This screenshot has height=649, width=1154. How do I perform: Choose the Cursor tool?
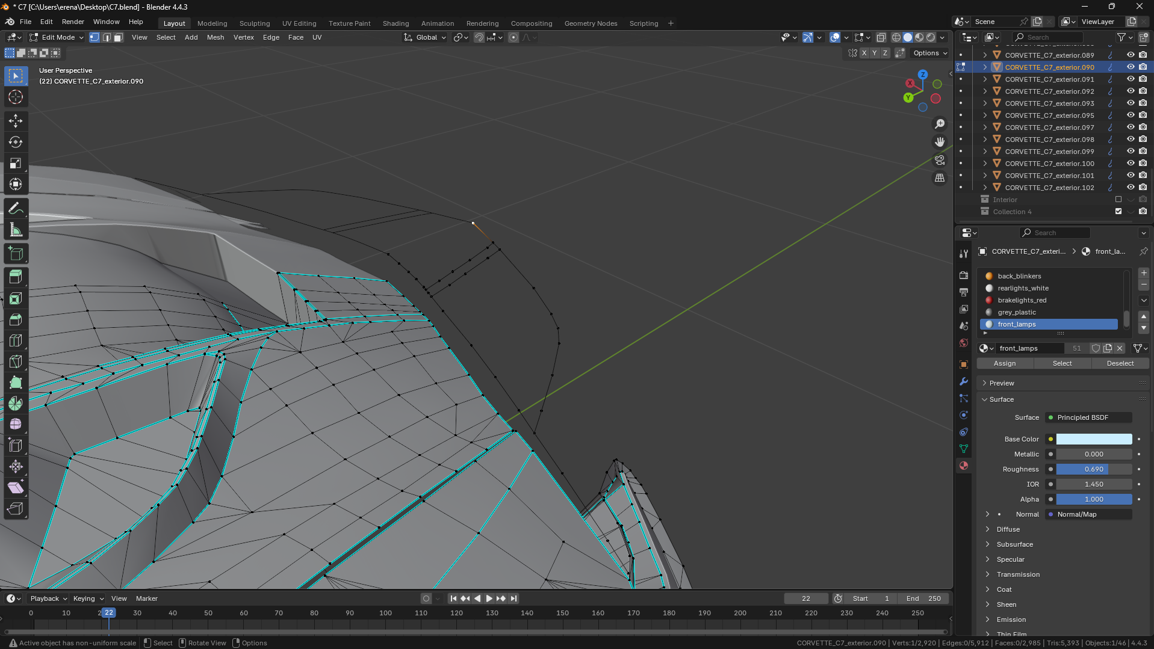click(x=16, y=97)
